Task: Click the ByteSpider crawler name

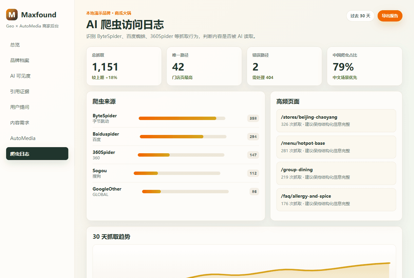Action: [x=105, y=116]
